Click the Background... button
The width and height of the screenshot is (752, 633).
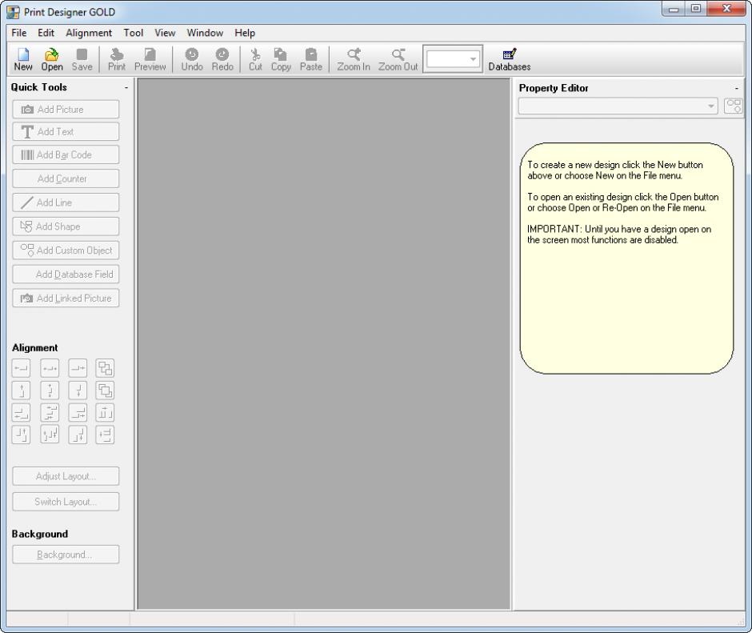coord(66,555)
